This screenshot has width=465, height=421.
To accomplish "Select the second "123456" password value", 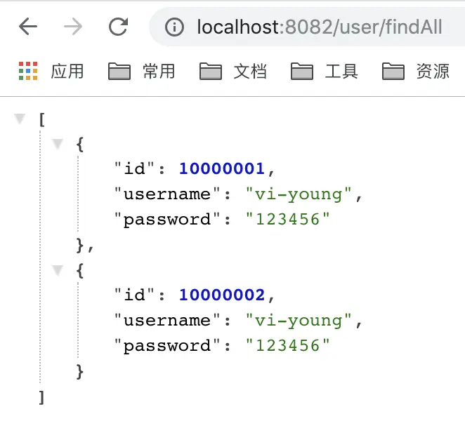I will (x=288, y=345).
